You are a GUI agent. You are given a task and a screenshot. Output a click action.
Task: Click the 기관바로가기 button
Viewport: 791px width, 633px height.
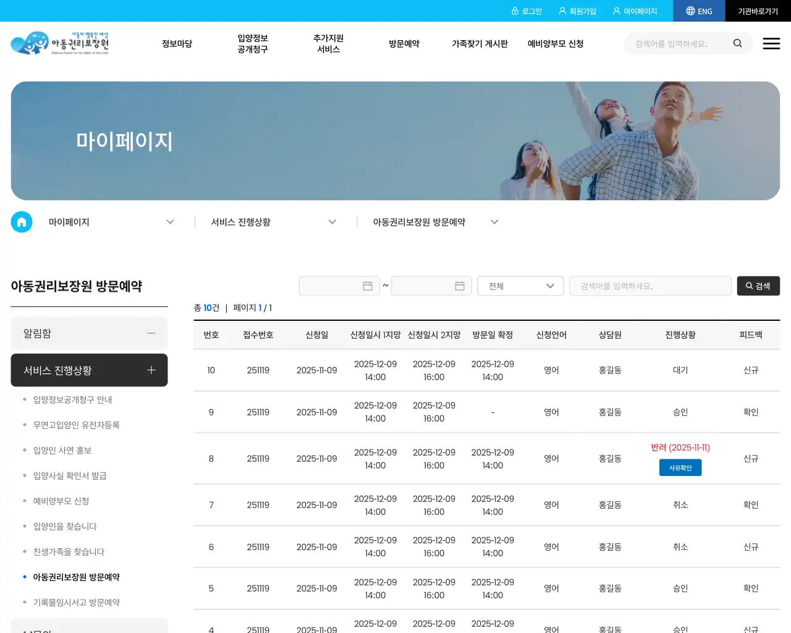coord(757,11)
